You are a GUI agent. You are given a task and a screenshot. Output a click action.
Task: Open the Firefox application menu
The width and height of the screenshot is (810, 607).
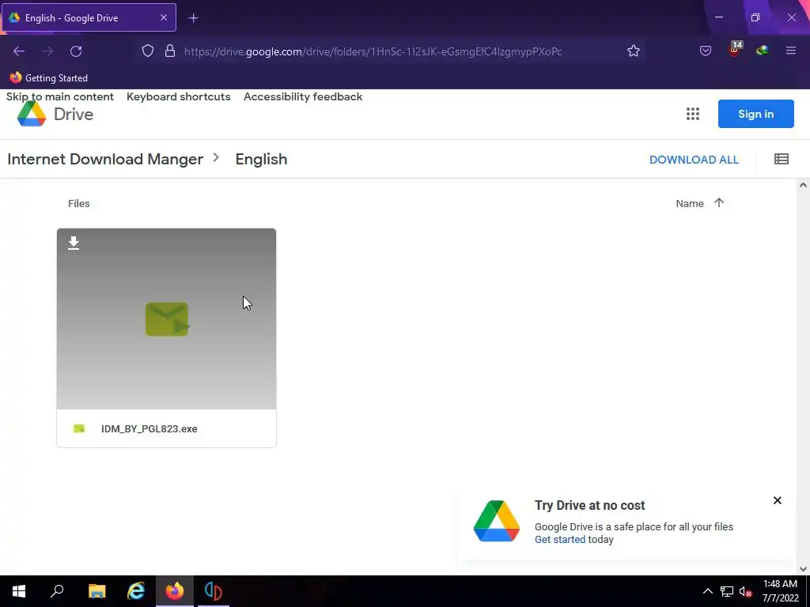790,51
